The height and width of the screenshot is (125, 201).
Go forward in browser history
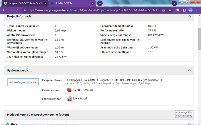(x=11, y=10)
